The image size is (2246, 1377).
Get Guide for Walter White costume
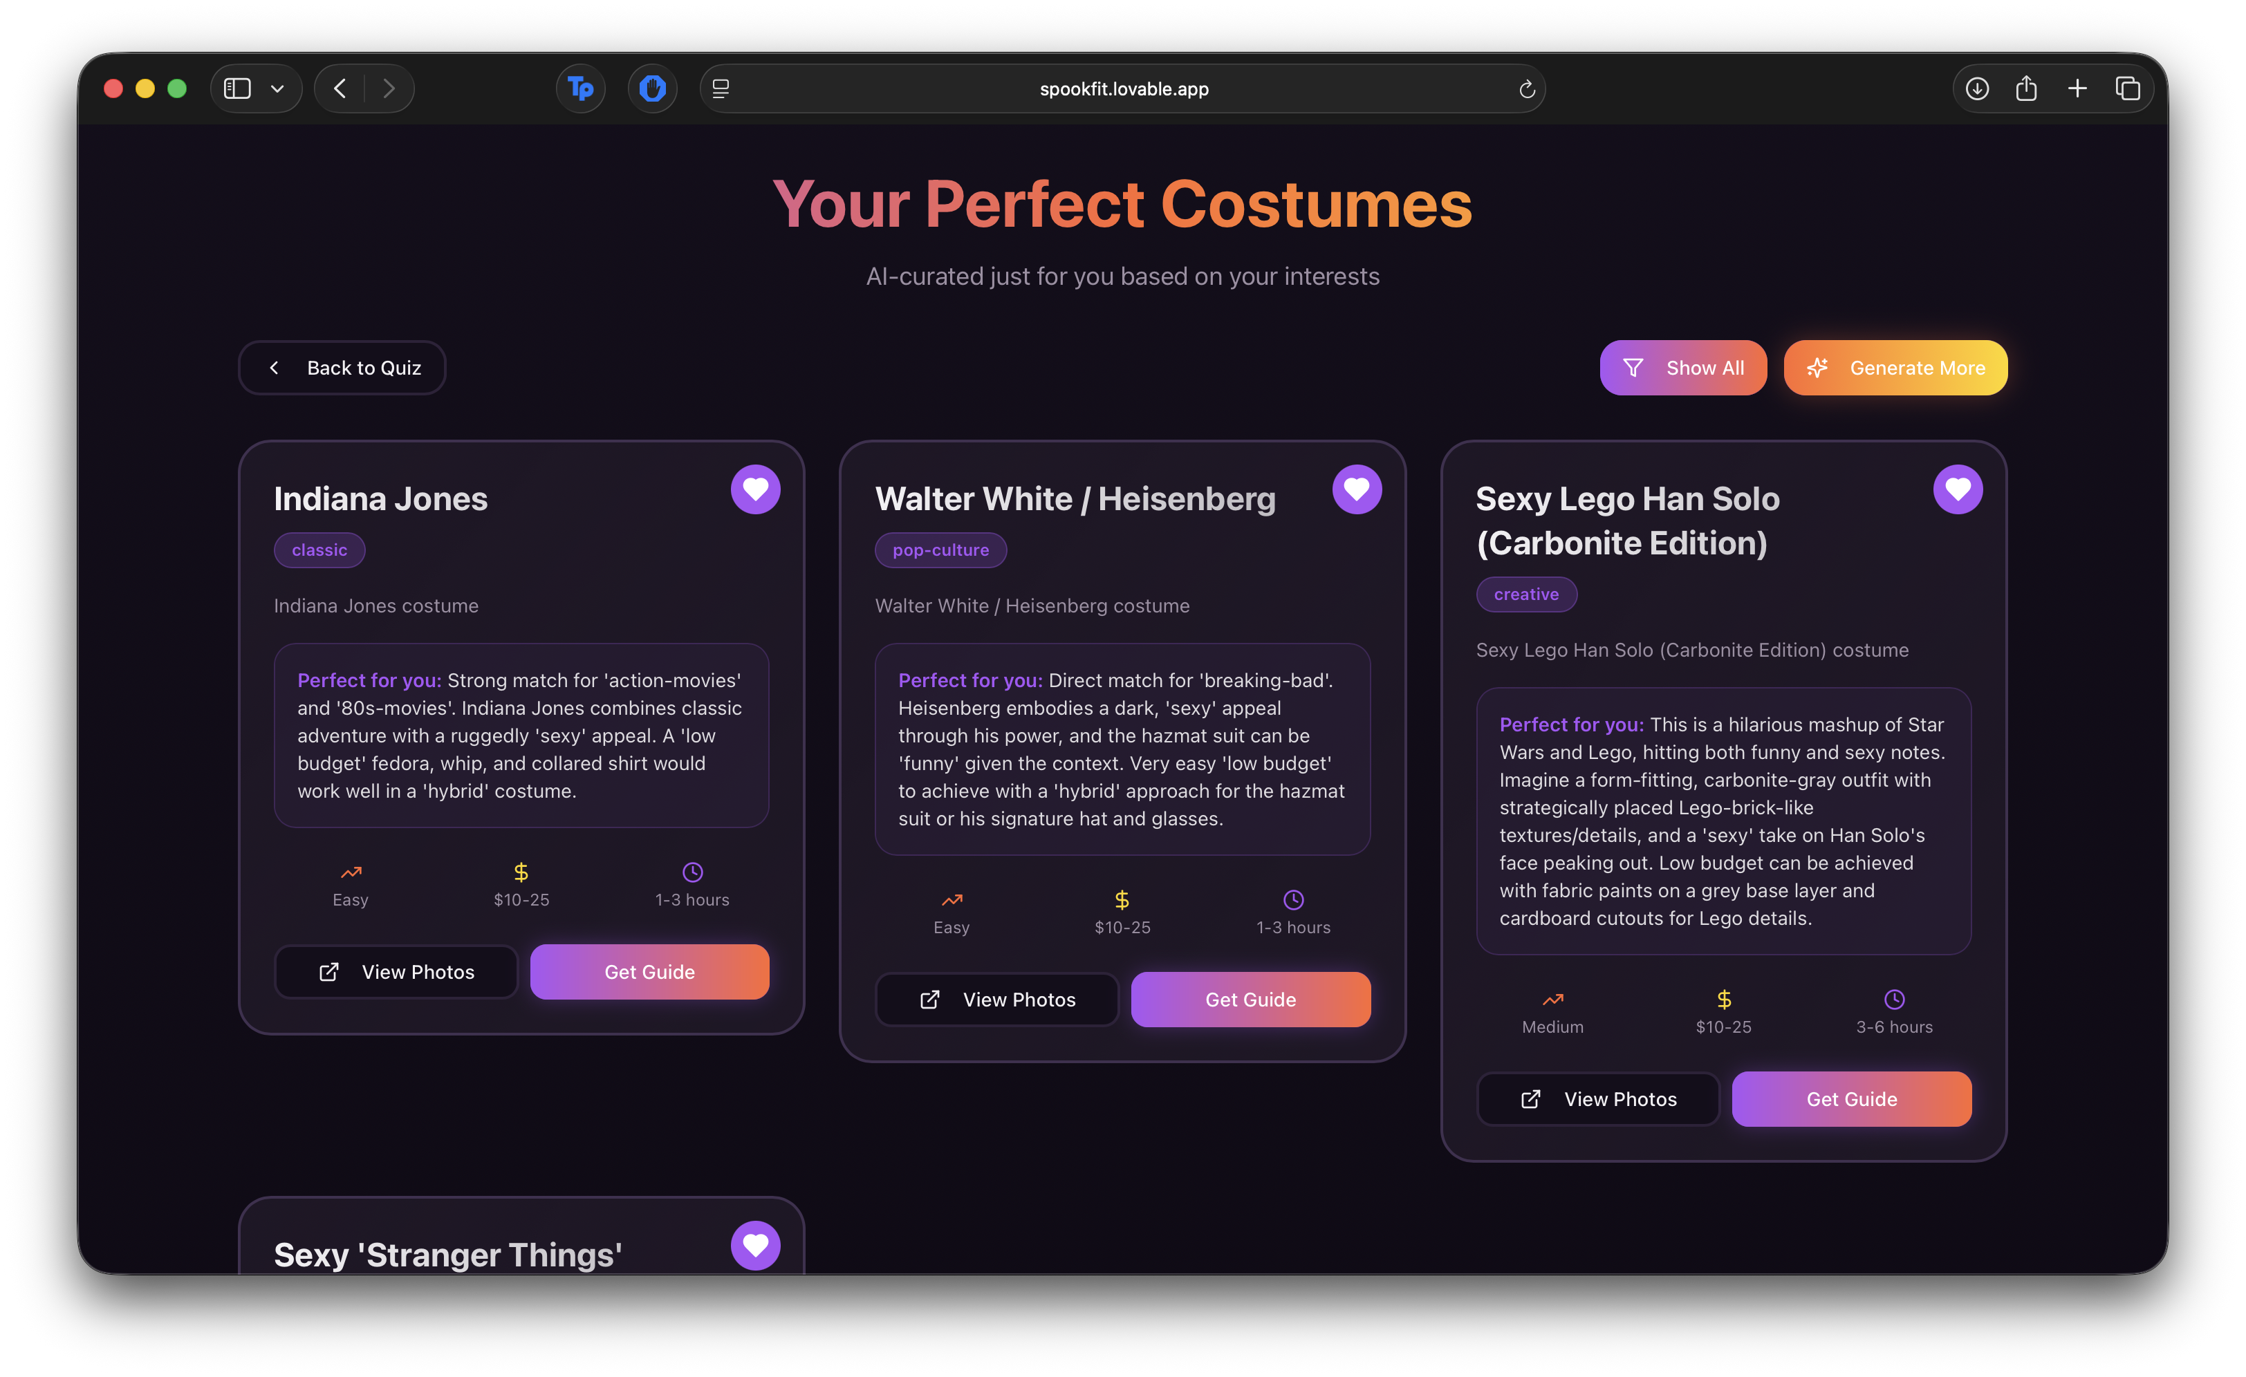(x=1250, y=1000)
